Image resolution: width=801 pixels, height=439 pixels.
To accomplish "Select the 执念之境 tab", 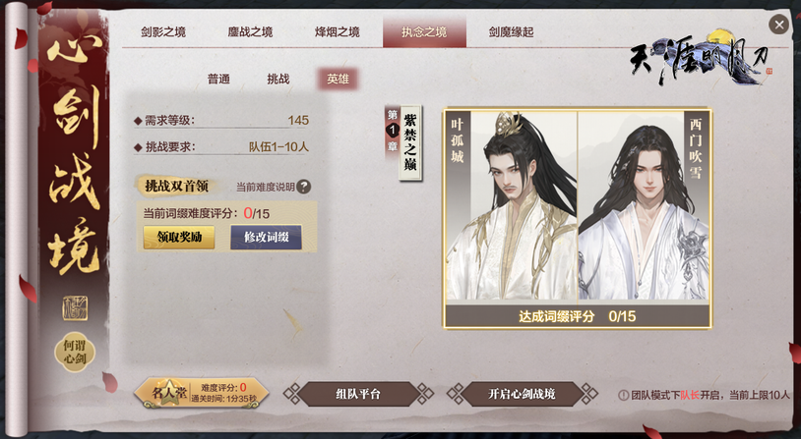I will click(x=424, y=31).
